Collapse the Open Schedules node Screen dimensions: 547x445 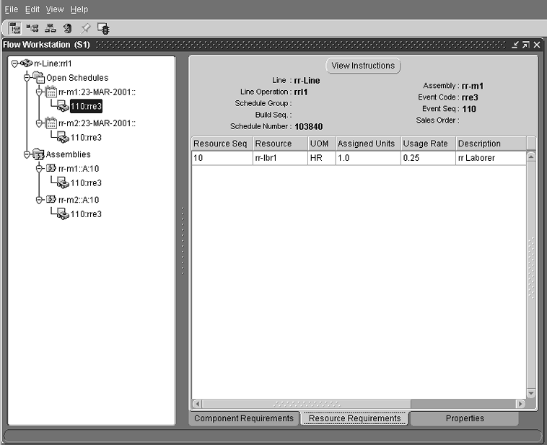tap(27, 77)
